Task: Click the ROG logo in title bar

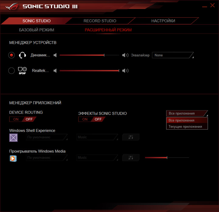Action: pyautogui.click(x=12, y=7)
